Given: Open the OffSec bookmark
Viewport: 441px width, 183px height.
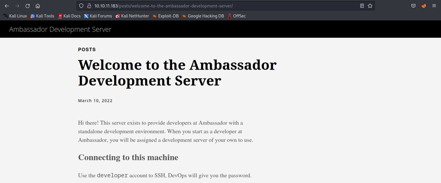Looking at the screenshot, I should pyautogui.click(x=237, y=16).
